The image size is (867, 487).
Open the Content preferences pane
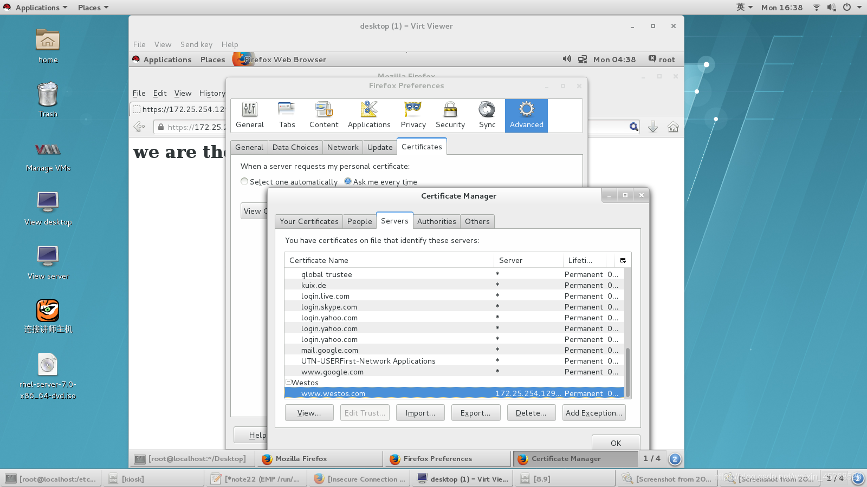pyautogui.click(x=324, y=115)
